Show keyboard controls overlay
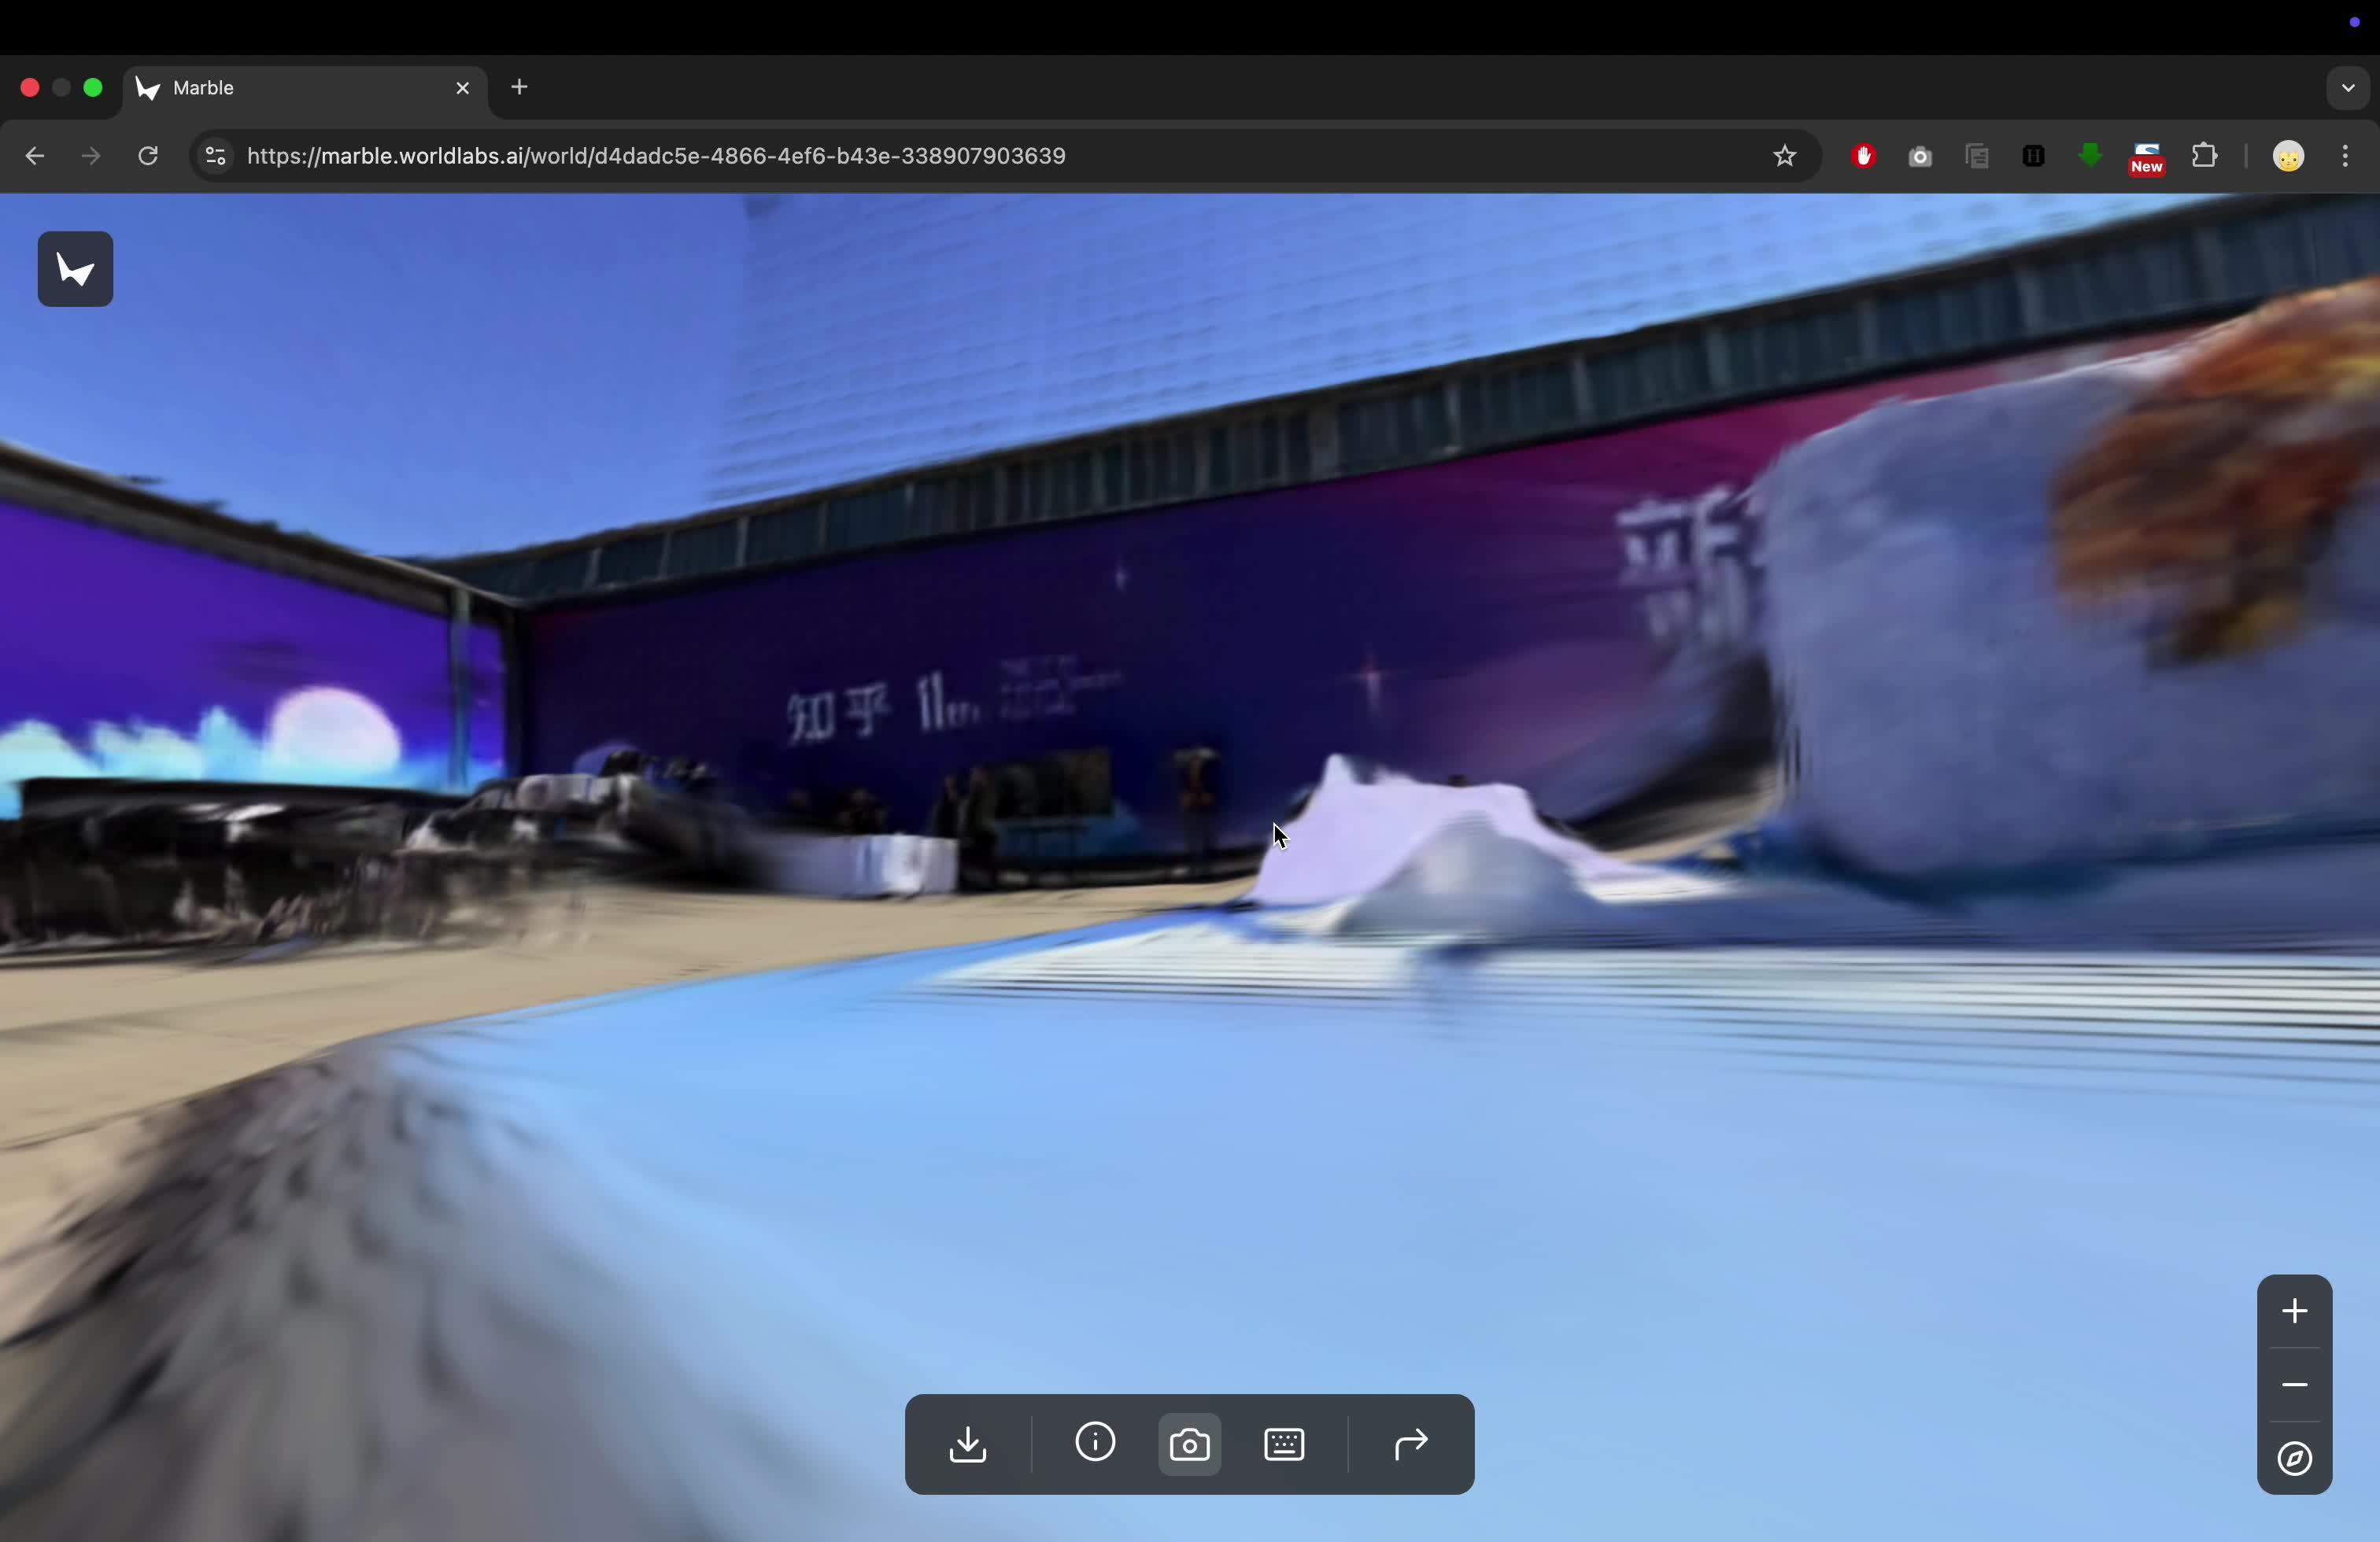Screen dimensions: 2380x1542 (1282, 1444)
